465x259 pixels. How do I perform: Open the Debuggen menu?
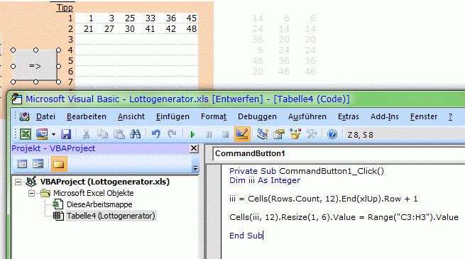pos(257,117)
